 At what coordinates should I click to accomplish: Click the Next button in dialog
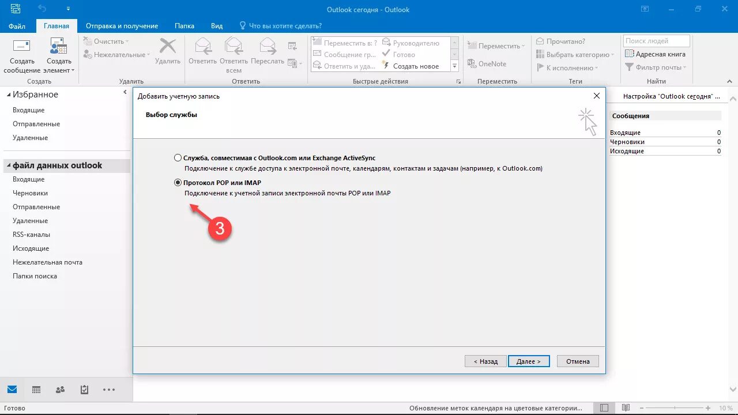coord(529,361)
